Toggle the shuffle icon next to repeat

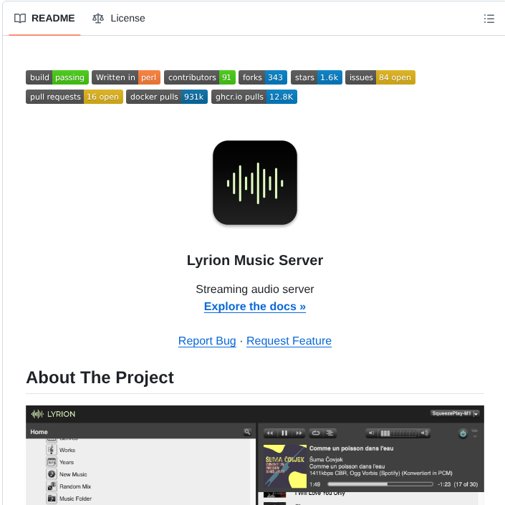click(330, 433)
